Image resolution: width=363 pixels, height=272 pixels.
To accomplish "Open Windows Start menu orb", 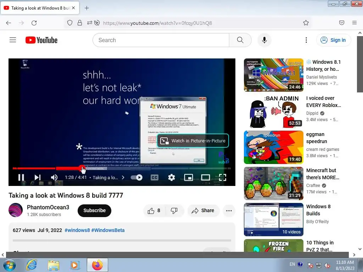I will click(9, 265).
